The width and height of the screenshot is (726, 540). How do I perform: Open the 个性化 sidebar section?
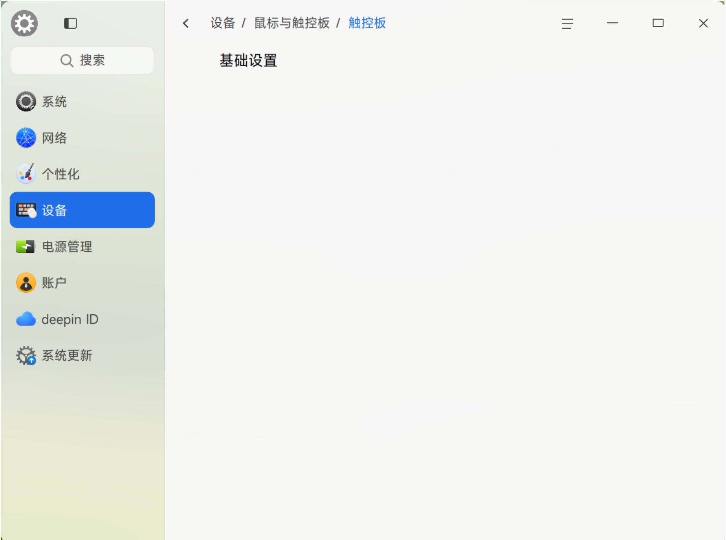click(82, 174)
